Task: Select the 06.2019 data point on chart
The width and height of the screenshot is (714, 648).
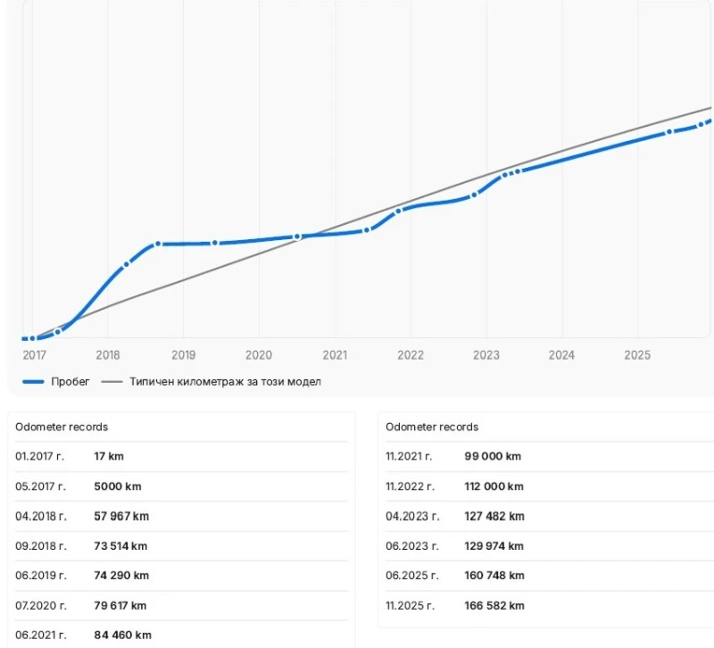Action: point(214,243)
